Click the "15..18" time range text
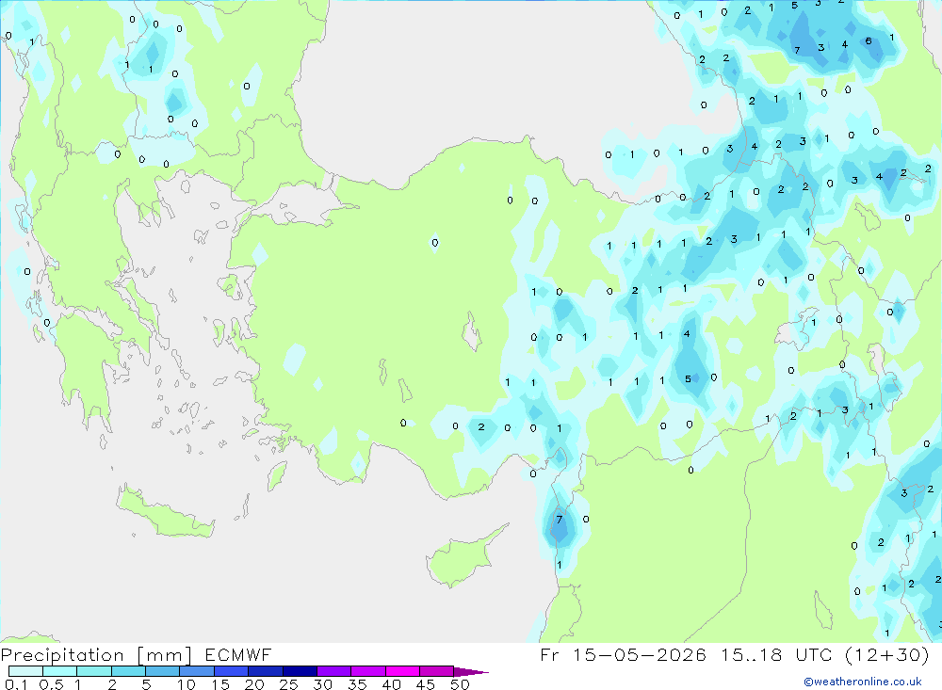 point(752,654)
